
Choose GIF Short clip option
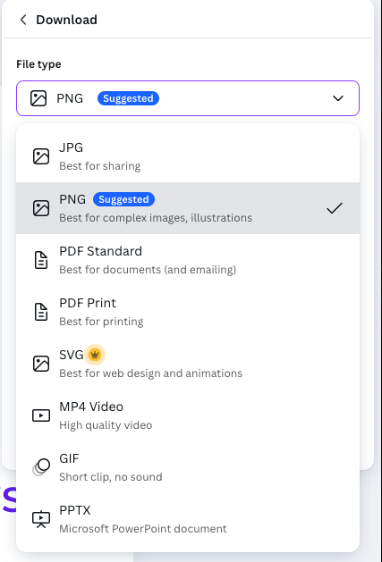tap(188, 467)
